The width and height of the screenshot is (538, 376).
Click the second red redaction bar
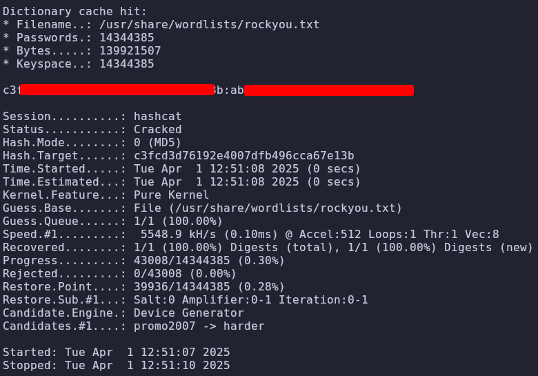coord(329,90)
